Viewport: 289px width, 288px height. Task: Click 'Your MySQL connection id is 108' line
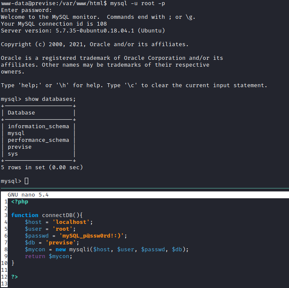tap(54, 24)
